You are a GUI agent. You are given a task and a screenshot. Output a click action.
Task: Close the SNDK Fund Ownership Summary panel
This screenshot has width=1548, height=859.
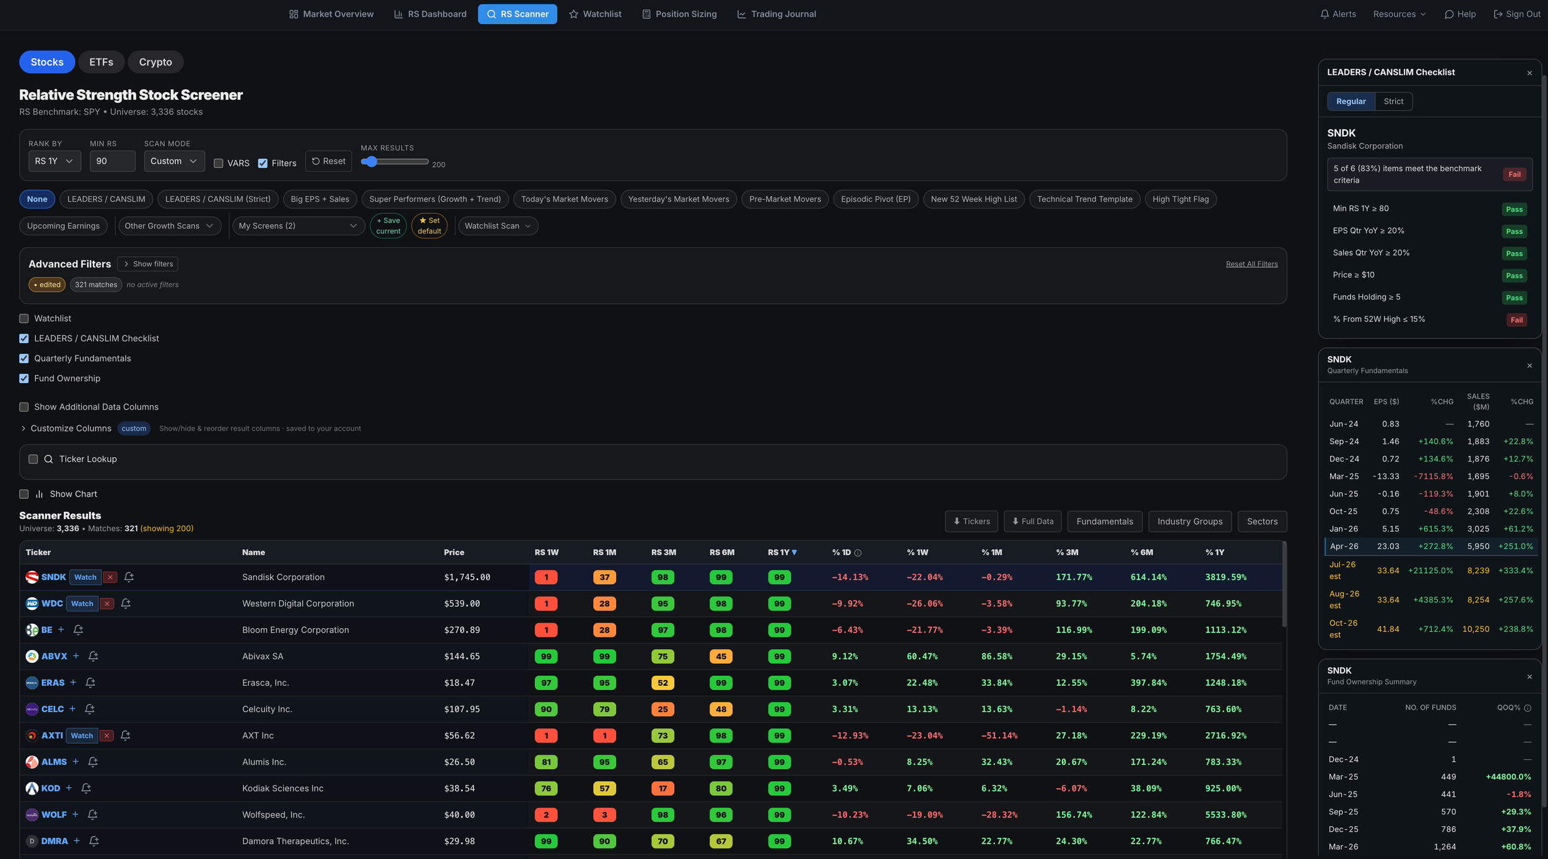coord(1529,676)
